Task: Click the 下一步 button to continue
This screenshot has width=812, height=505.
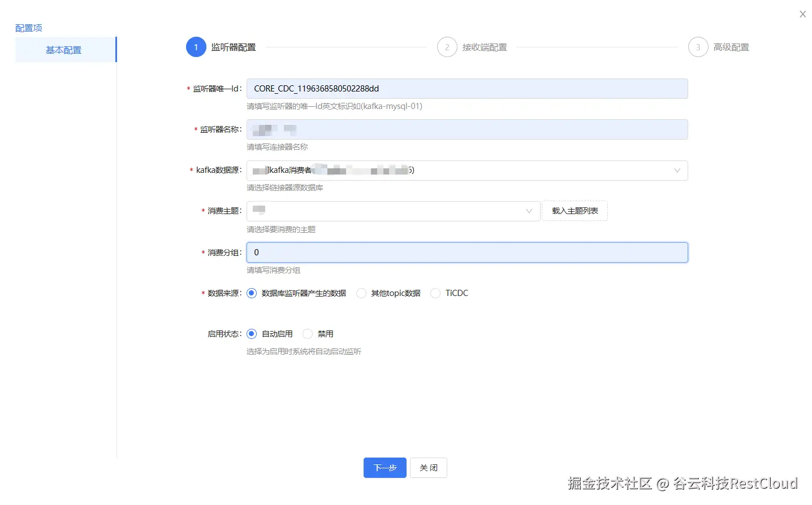Action: coord(385,468)
